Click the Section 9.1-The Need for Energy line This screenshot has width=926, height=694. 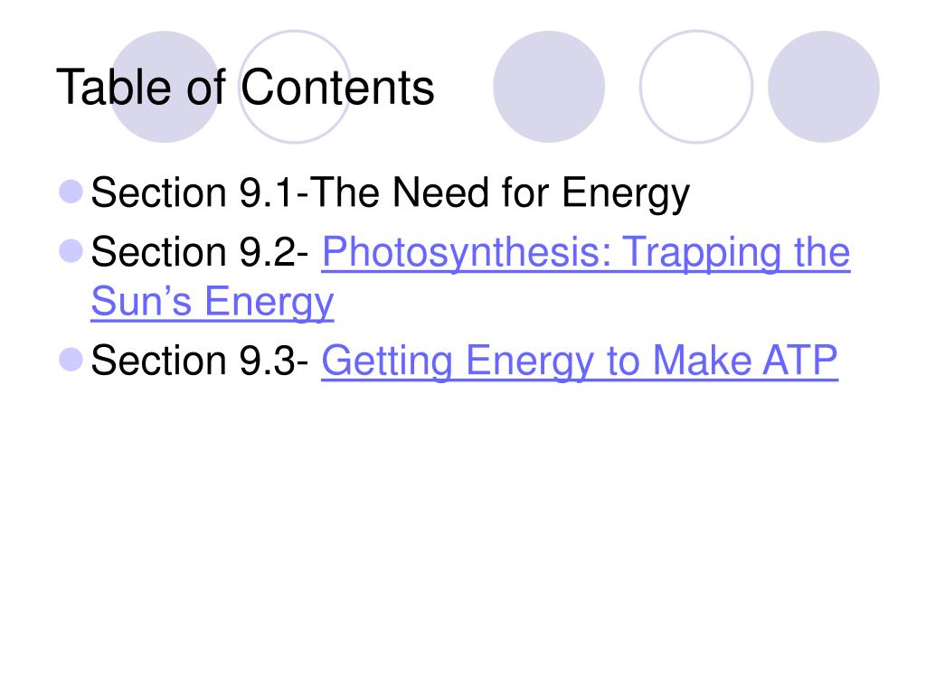pos(390,193)
